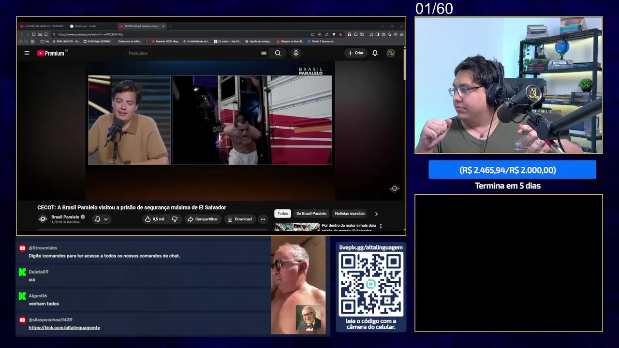Reload the page with the refresh icon
The image size is (619, 348).
34,34
